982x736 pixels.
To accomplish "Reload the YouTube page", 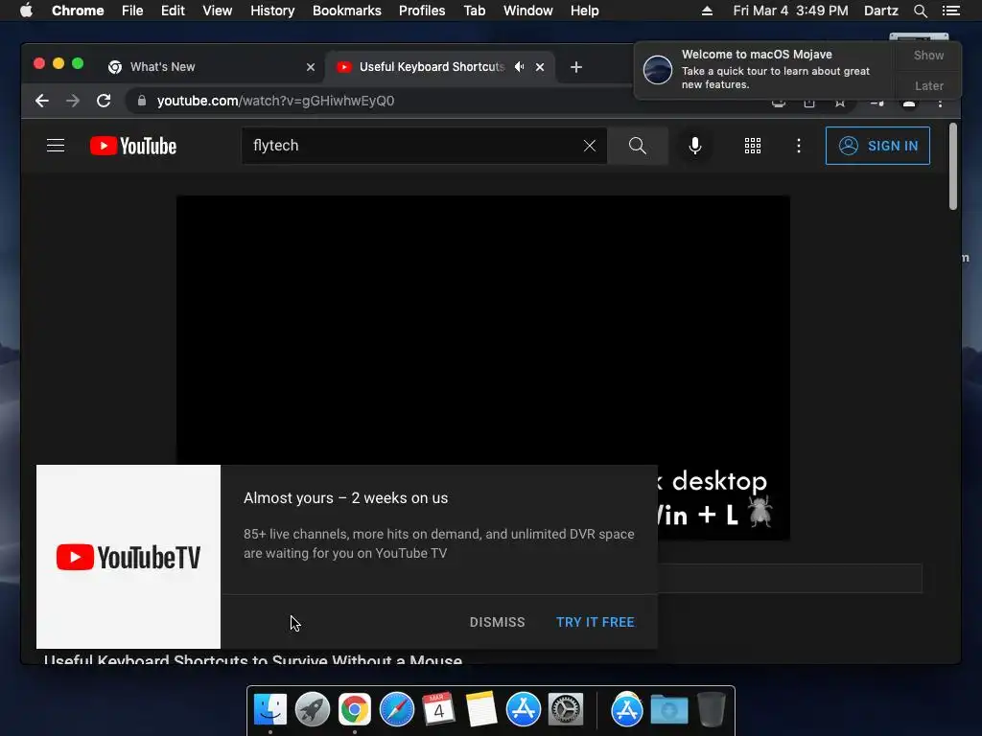I will tap(104, 101).
